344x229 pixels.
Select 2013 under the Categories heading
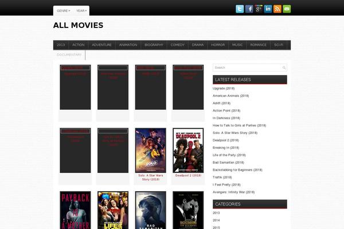pyautogui.click(x=216, y=213)
